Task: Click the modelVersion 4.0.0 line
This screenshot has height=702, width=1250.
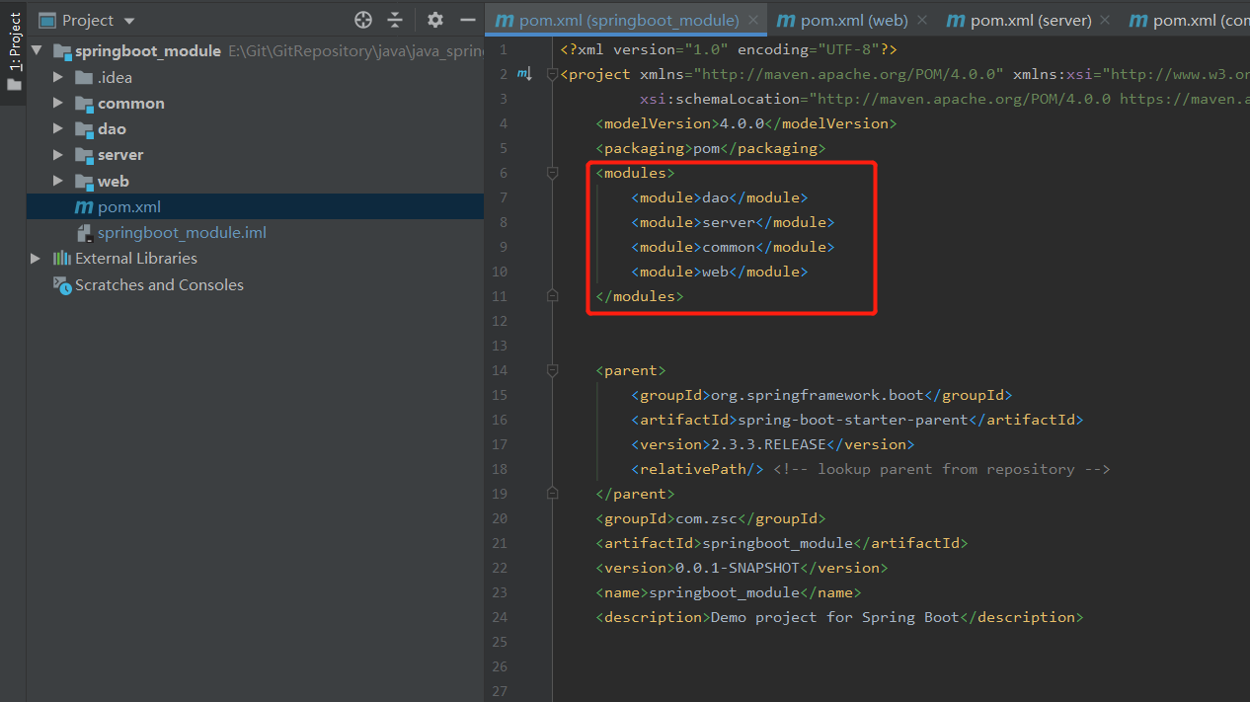Action: pyautogui.click(x=745, y=123)
